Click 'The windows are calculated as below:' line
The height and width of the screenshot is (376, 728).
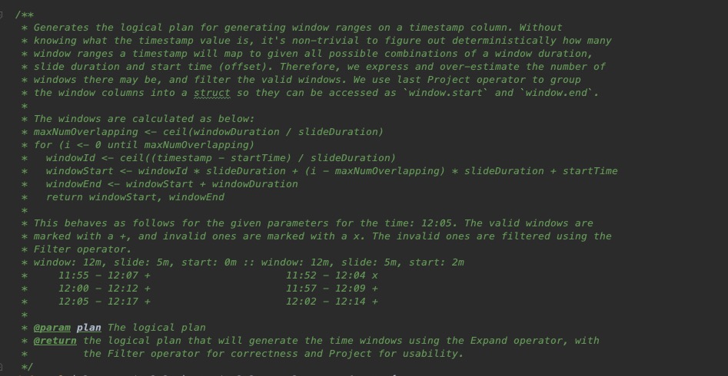pos(144,119)
